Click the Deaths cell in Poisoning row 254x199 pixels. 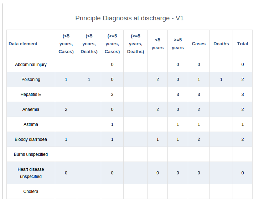[221, 80]
